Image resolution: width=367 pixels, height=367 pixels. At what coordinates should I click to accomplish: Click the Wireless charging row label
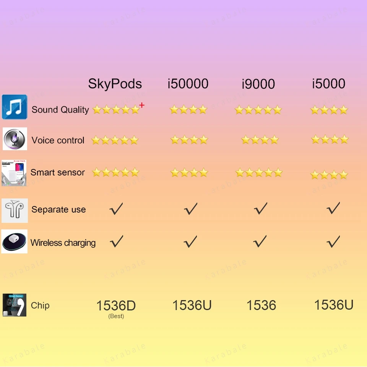pyautogui.click(x=63, y=243)
